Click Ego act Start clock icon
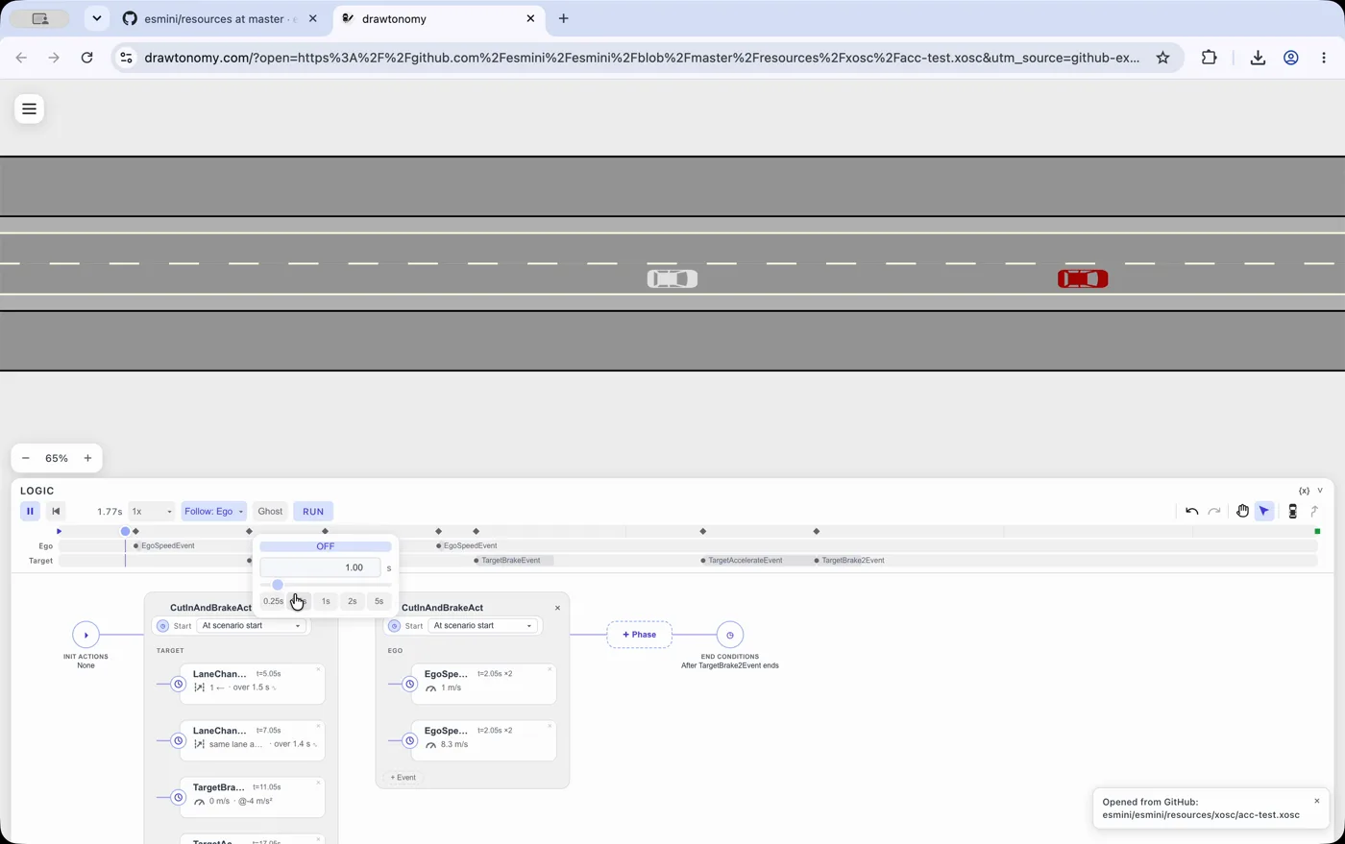Image resolution: width=1345 pixels, height=844 pixels. [x=394, y=626]
